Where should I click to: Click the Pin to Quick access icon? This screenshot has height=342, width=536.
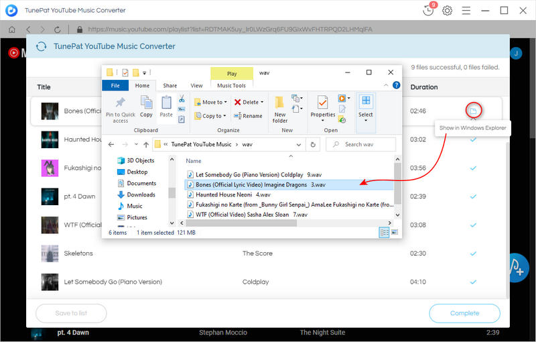click(121, 109)
